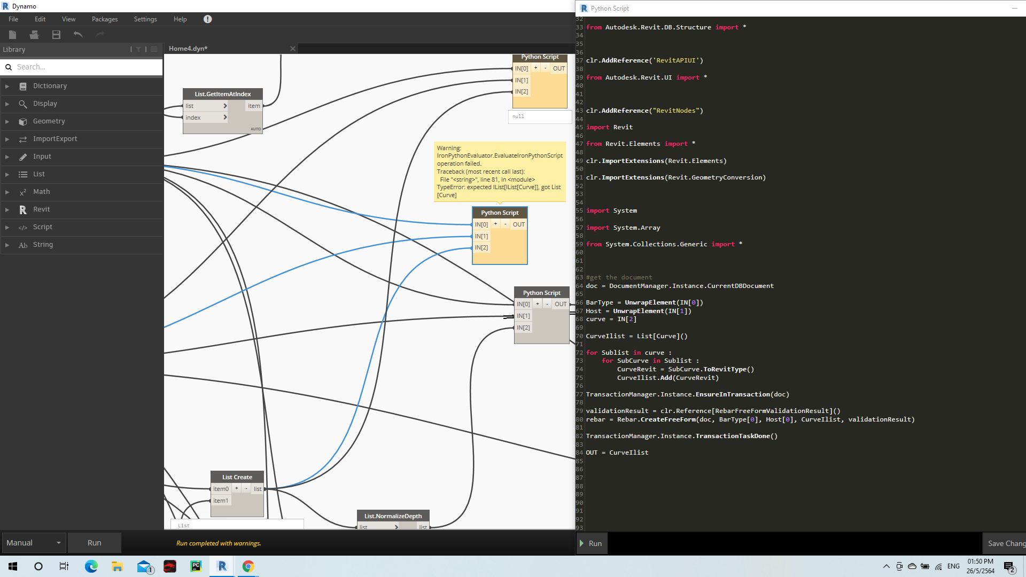Click the Dictionary category icon
Screen dimensions: 1026x577
[23, 86]
